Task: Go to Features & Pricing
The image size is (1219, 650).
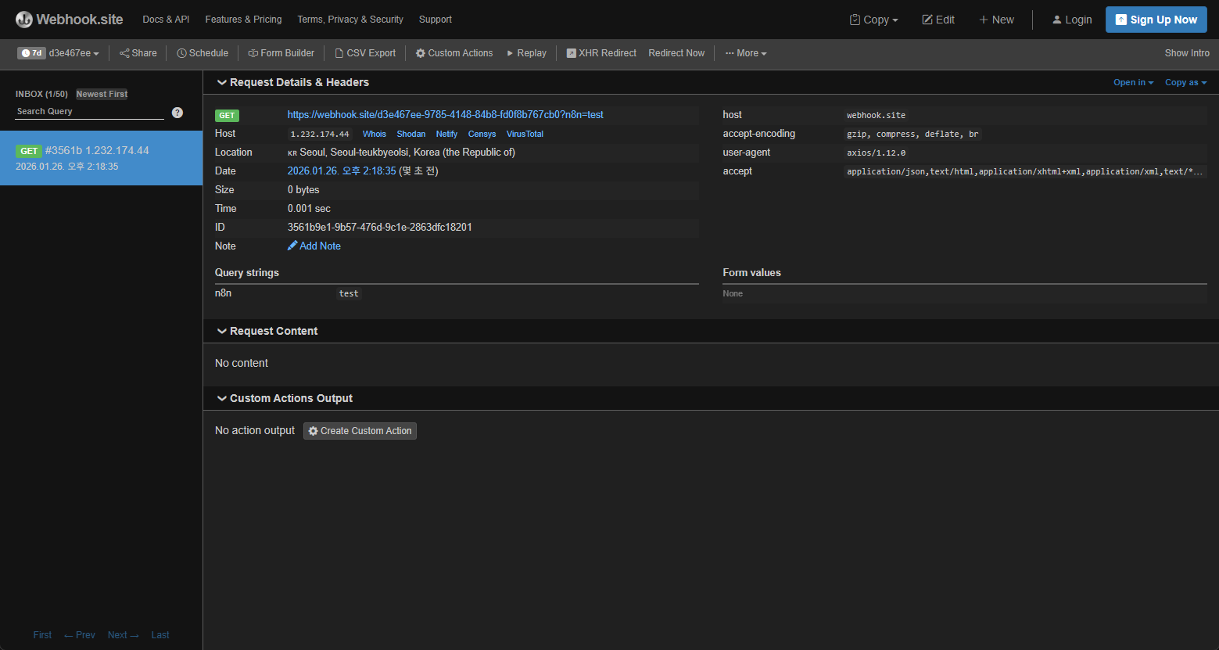Action: [x=243, y=20]
